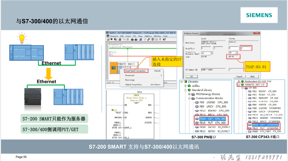Open the local Connection Resource dropdown
The width and height of the screenshot is (288, 161).
211,53
